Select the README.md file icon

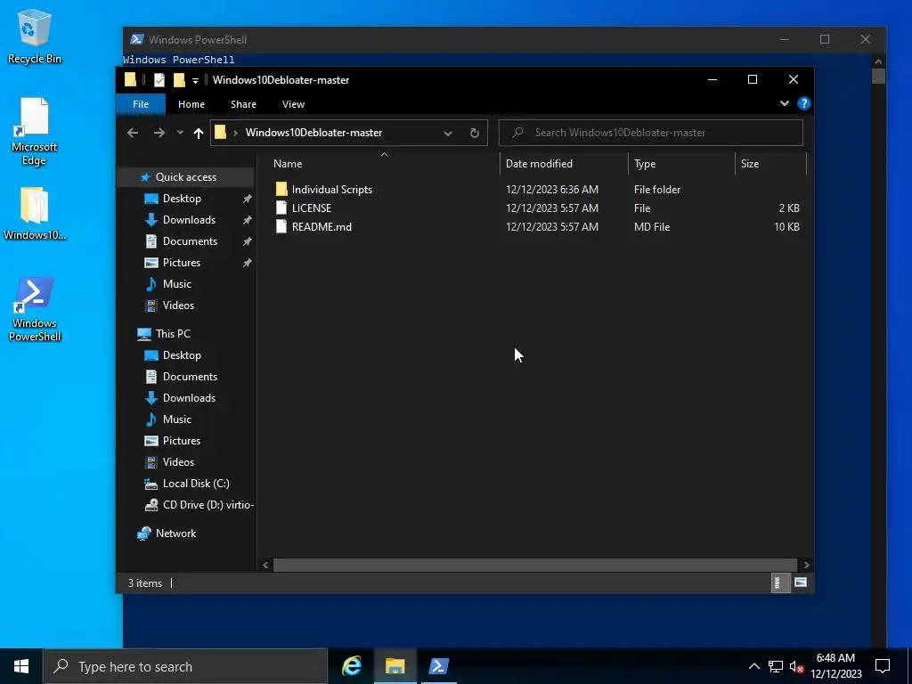pos(281,226)
